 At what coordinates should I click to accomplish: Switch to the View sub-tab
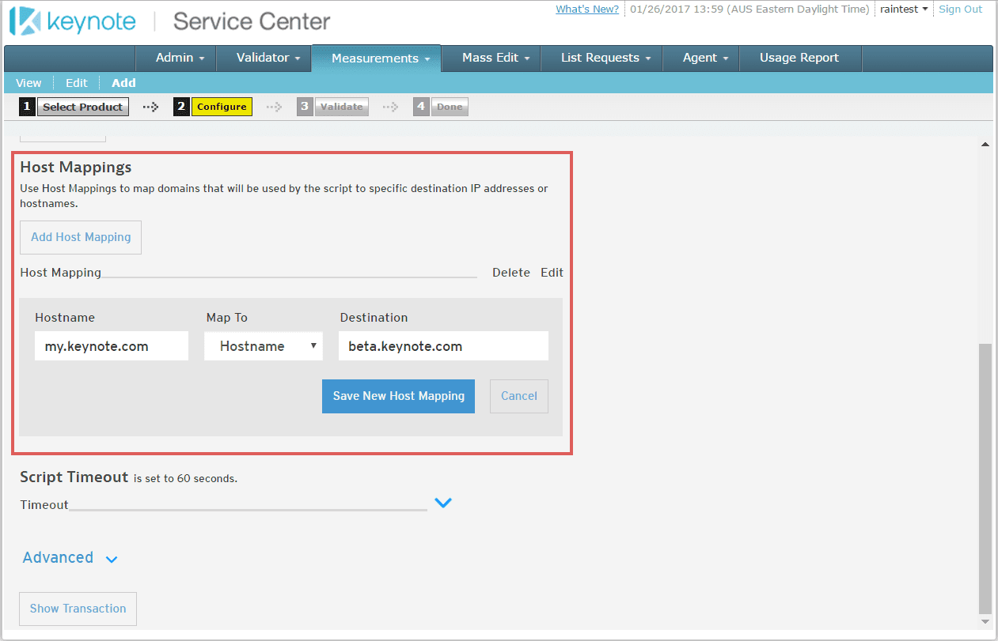pyautogui.click(x=28, y=83)
